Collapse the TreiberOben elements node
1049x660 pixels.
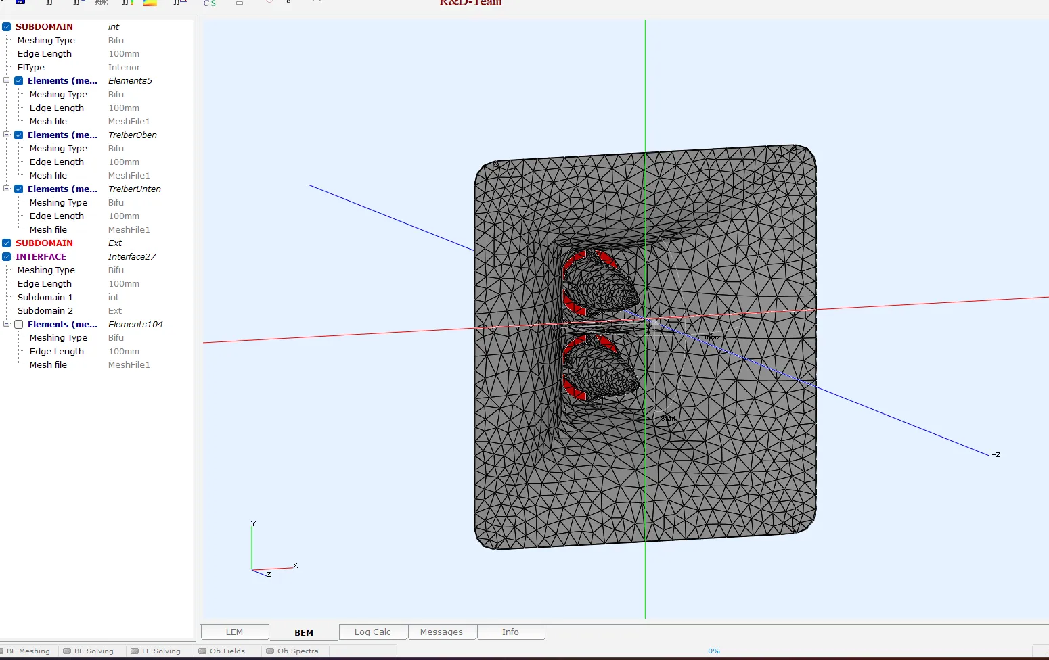7,135
